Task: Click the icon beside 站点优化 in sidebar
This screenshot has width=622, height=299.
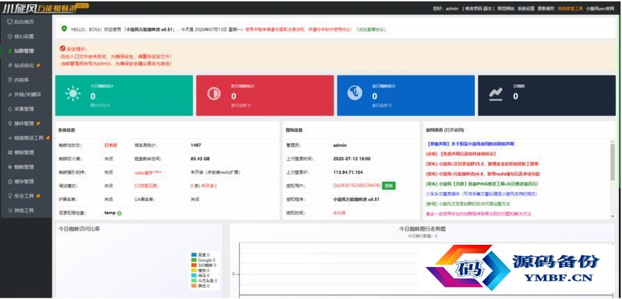Action: [x=10, y=65]
